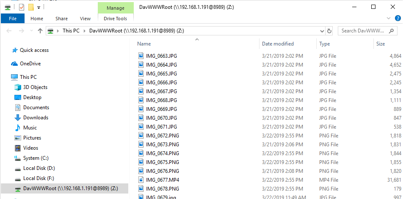Sort by the Date modified column
The width and height of the screenshot is (403, 199).
pos(278,44)
